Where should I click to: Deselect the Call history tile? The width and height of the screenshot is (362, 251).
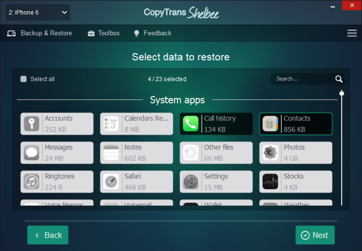pyautogui.click(x=216, y=124)
